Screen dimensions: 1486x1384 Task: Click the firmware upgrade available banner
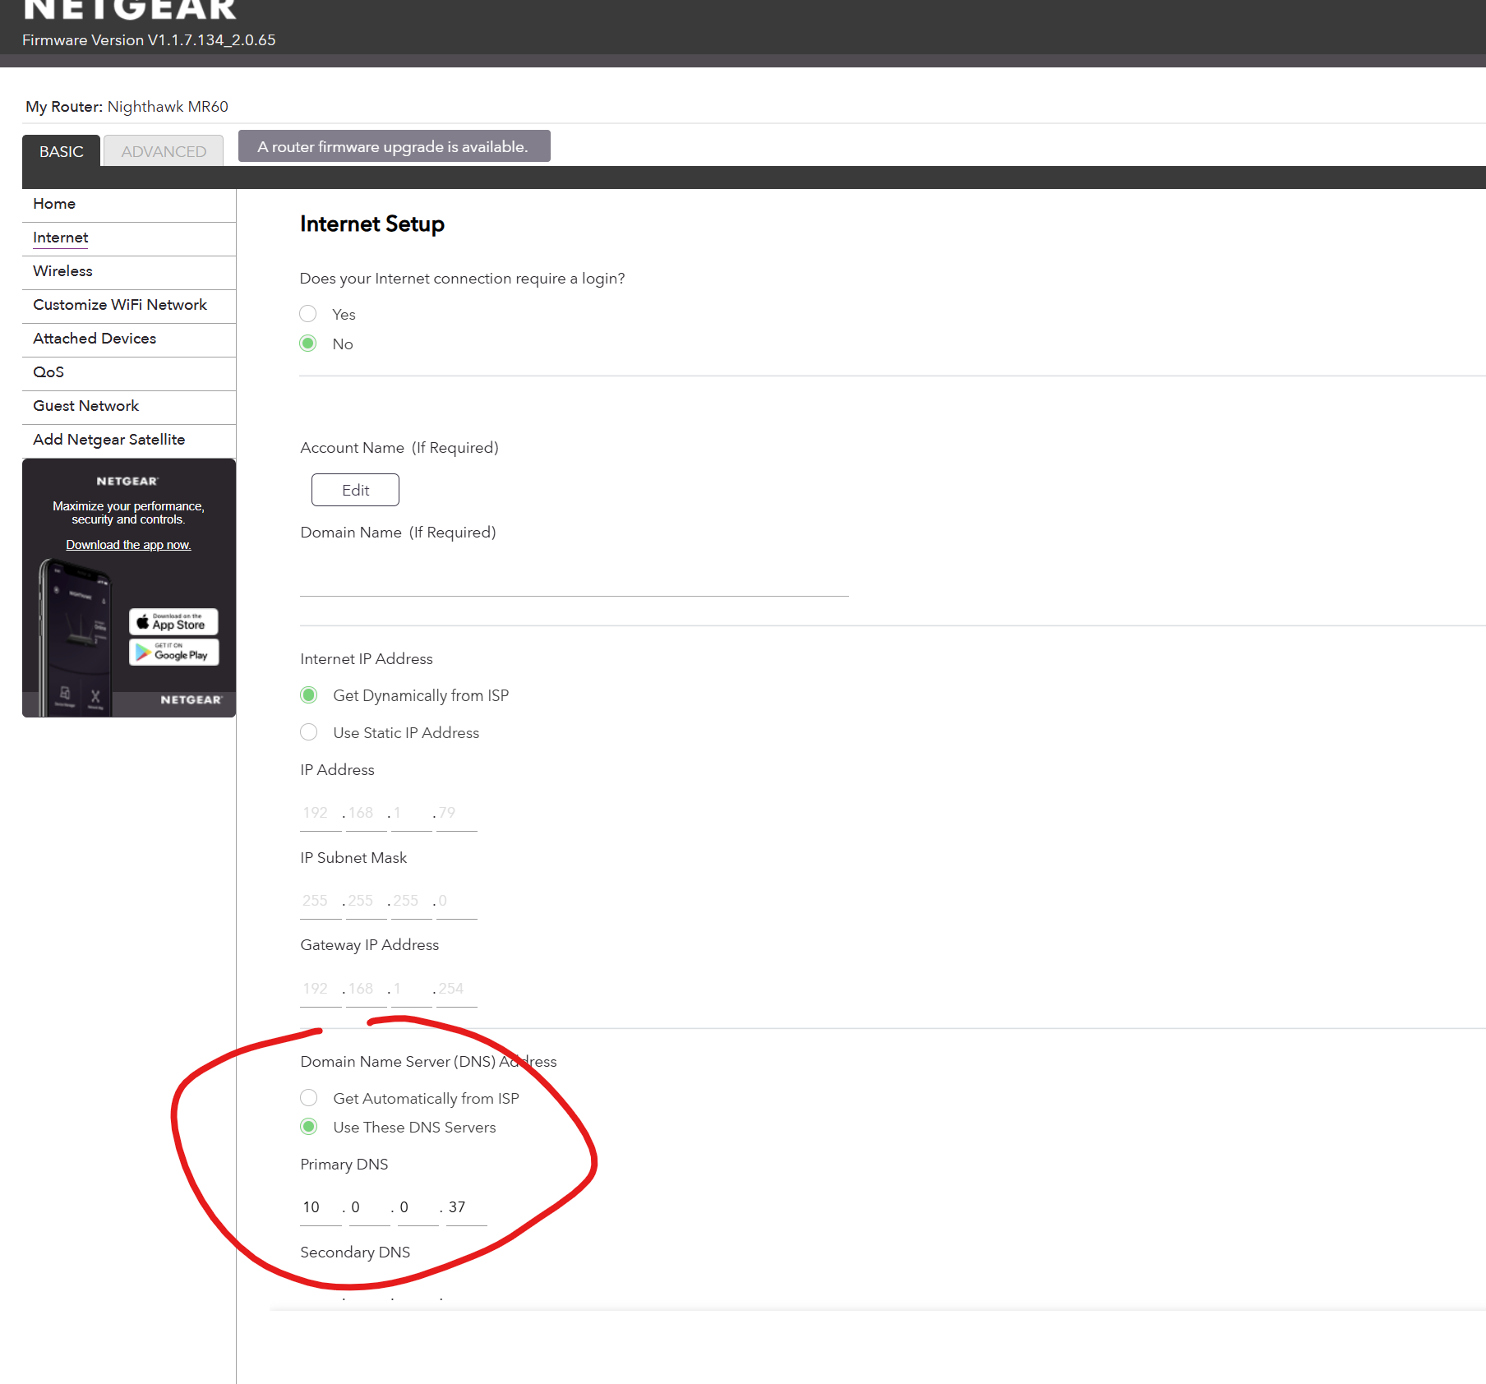394,146
